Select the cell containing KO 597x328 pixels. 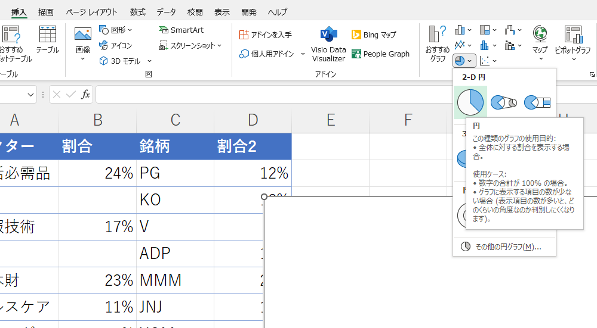[x=175, y=199]
